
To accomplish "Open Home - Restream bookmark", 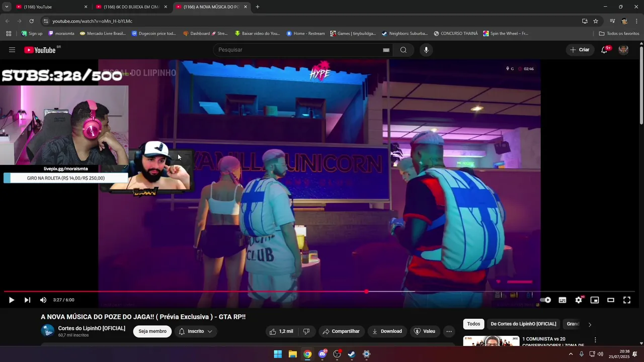I will coord(305,34).
